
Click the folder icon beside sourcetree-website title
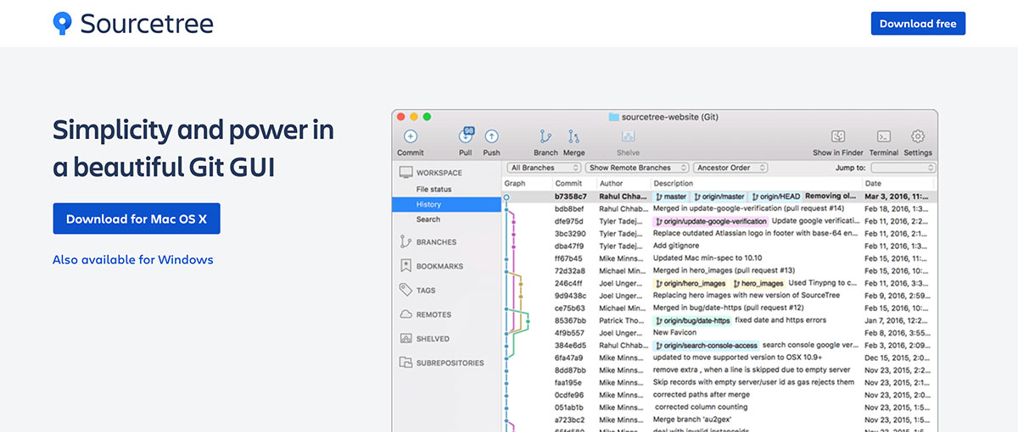pos(613,117)
